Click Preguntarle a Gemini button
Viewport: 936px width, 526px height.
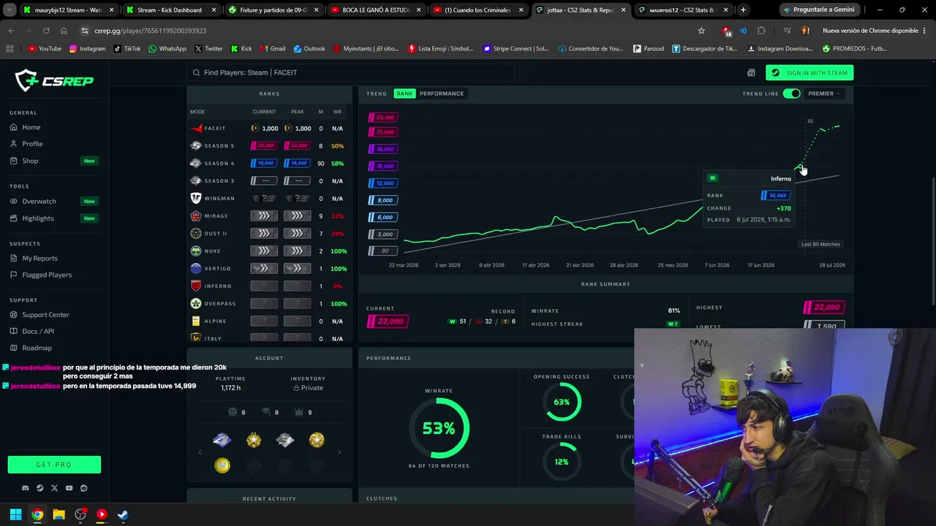pos(818,10)
